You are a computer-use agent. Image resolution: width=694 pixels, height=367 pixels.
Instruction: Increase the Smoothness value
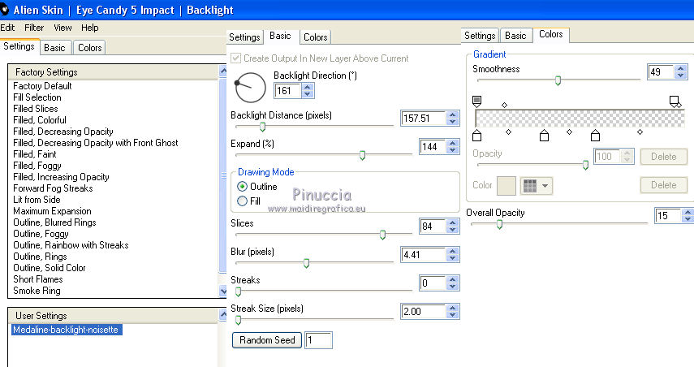681,68
